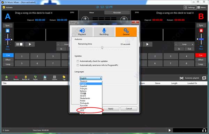Click the Settings button in top bar
This screenshot has height=134, width=209.
point(190,7)
